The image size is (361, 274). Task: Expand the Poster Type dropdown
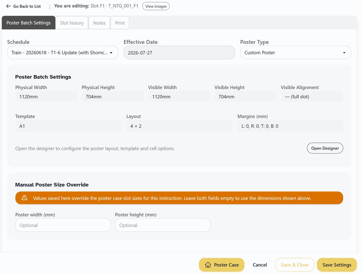click(x=296, y=53)
